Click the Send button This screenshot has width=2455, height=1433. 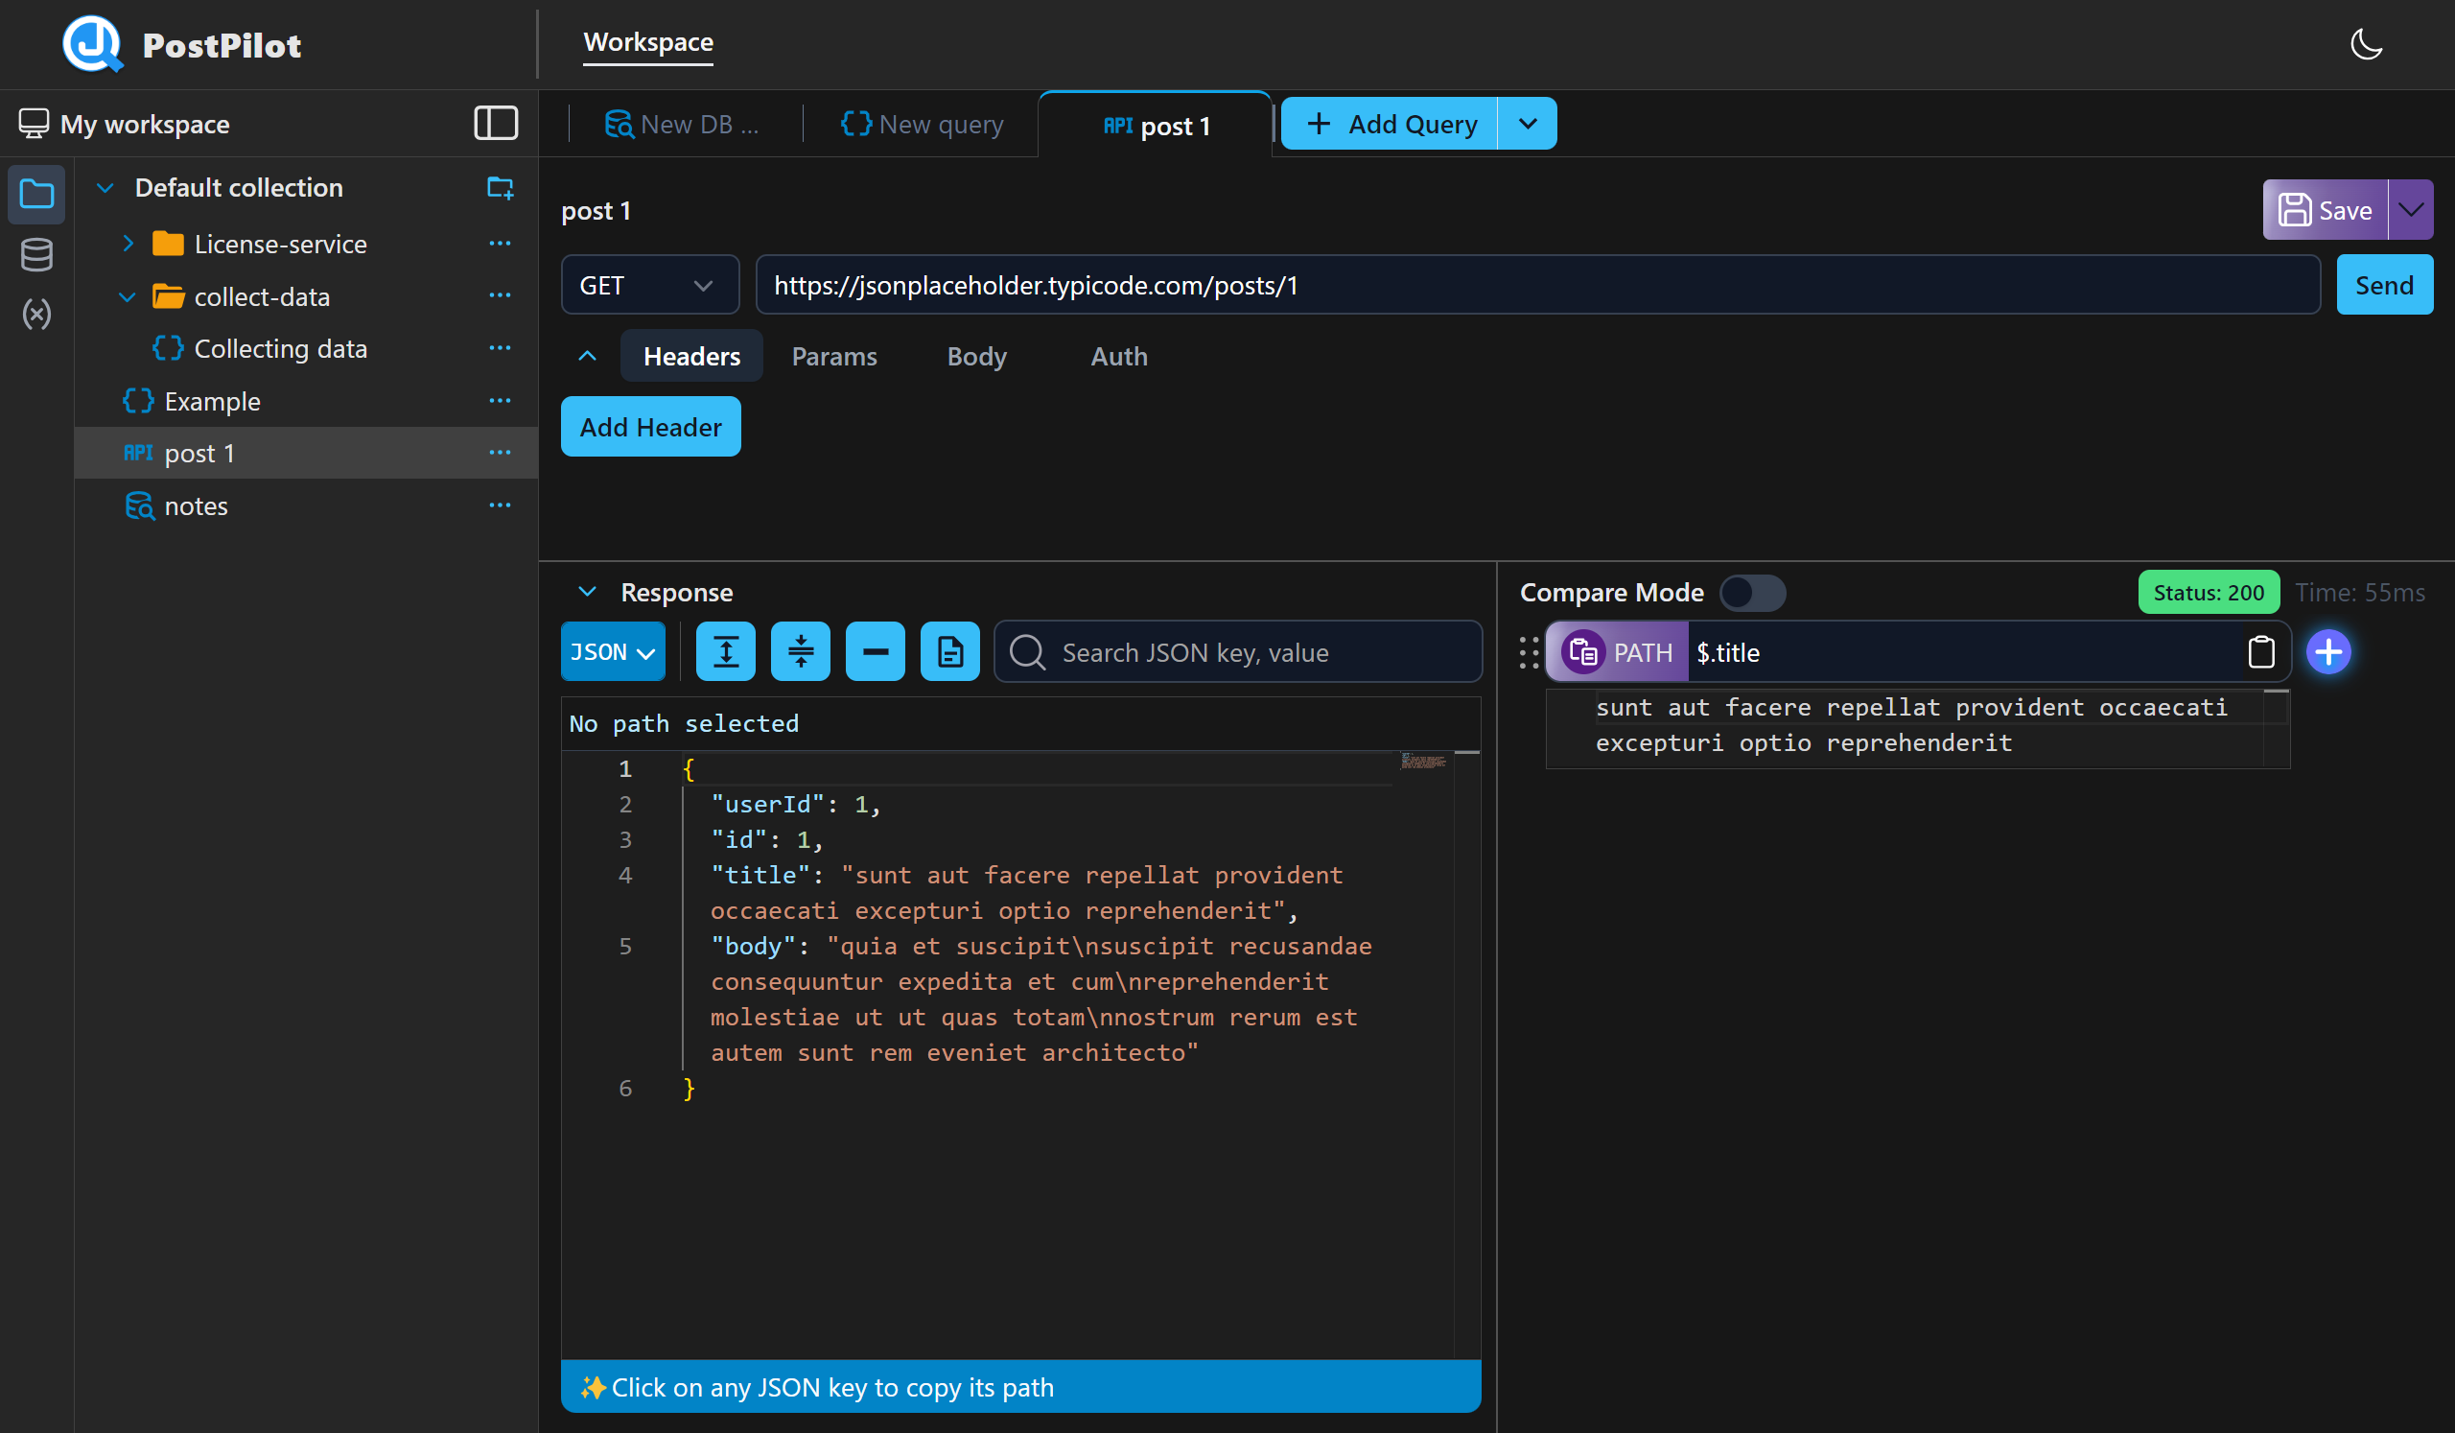2383,285
